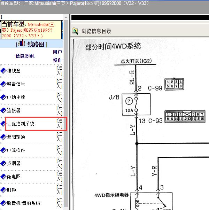Click the 部分时间4WD系统 diagram title
This screenshot has height=210, width=209.
coord(113,46)
